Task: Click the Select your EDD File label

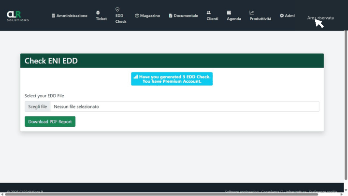Action: coord(44,96)
